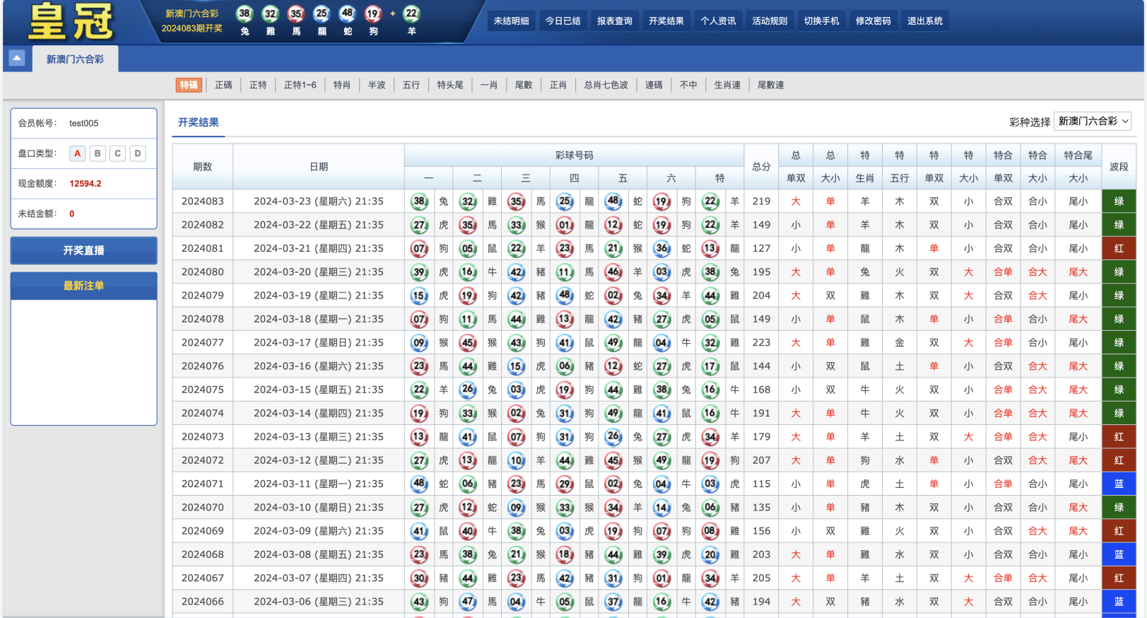The width and height of the screenshot is (1147, 618).
Task: Open the 特头尾 bet type
Action: pyautogui.click(x=450, y=85)
